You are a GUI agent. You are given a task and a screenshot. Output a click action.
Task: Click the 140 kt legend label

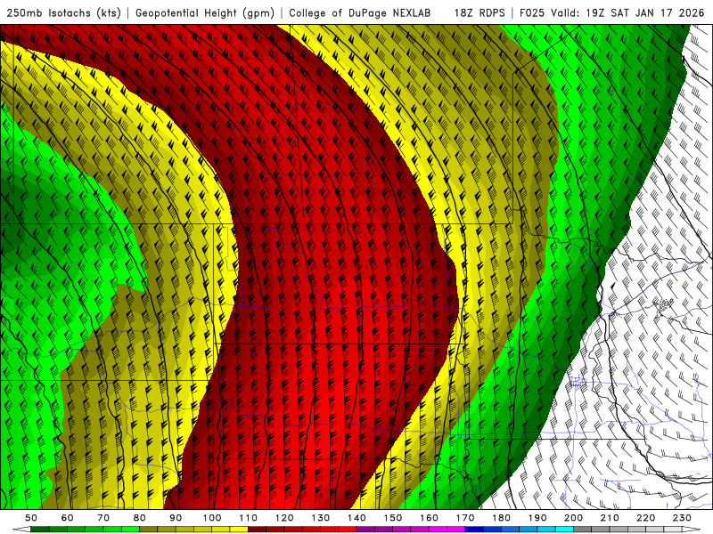pyautogui.click(x=357, y=518)
